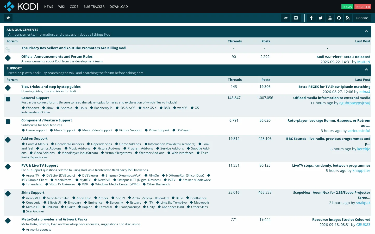This screenshot has height=234, width=375.
Task: Visit Kodi Twitter icon
Action: coord(321,18)
